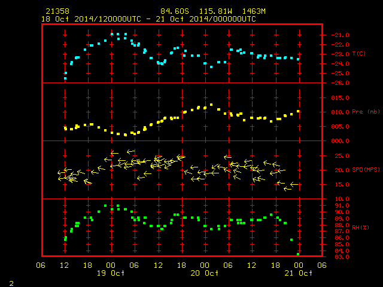The width and height of the screenshot is (383, 287).
Task: Click the station ID 21358 label
Action: click(x=57, y=11)
